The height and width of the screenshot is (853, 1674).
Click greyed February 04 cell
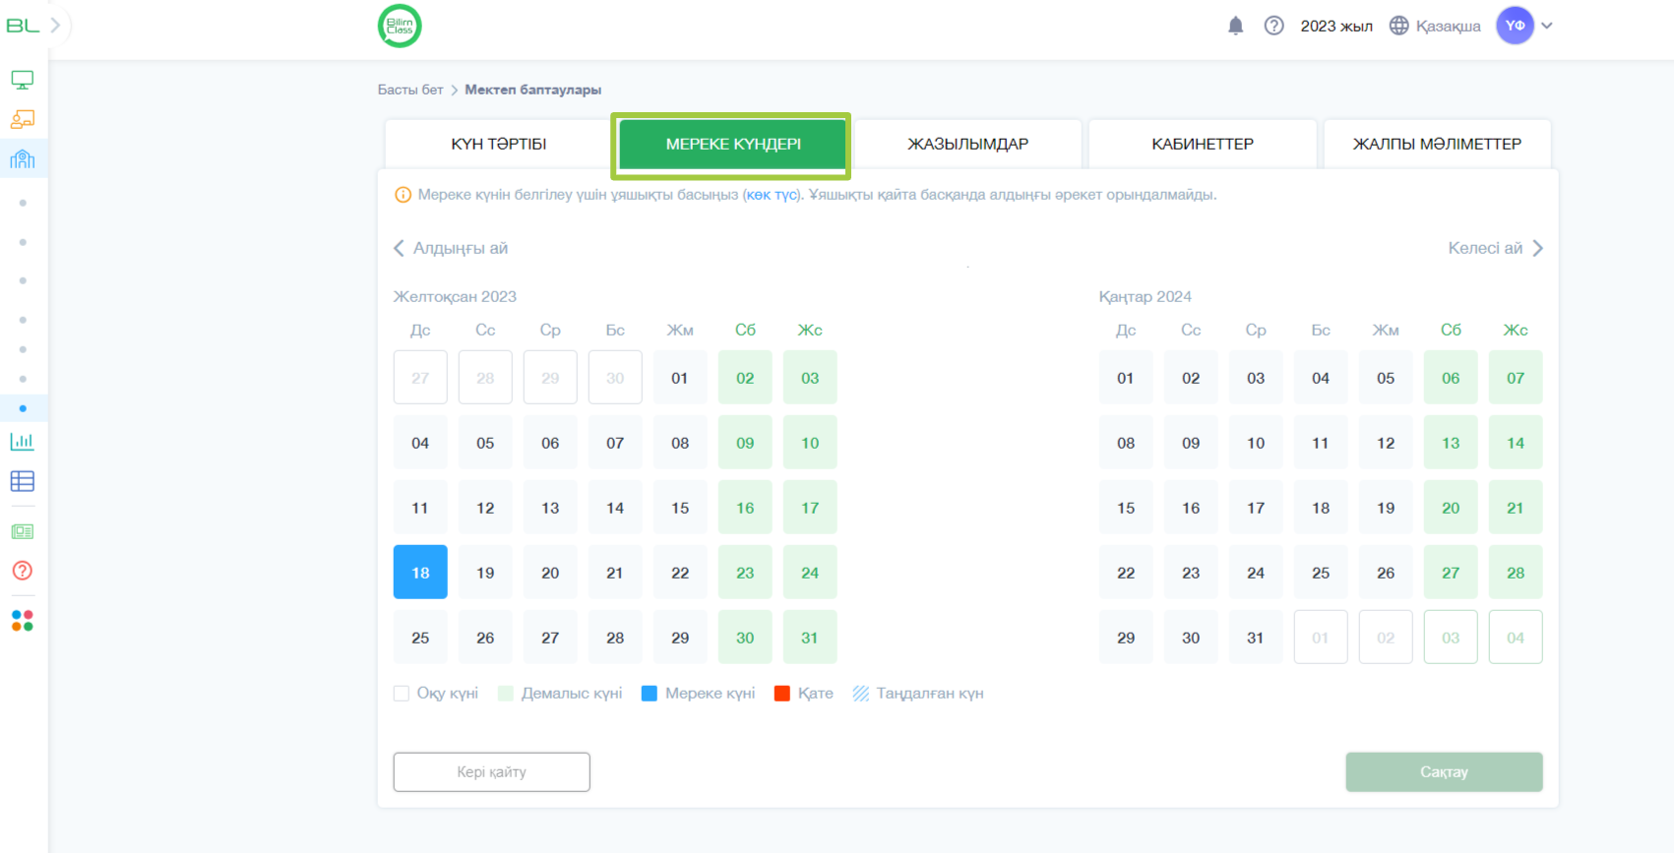(x=1516, y=638)
